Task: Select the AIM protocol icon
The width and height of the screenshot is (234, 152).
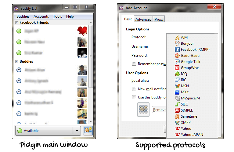Action: click(177, 37)
